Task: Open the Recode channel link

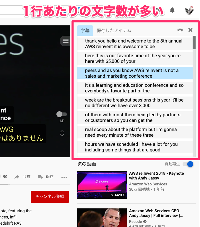Action: pos(136,221)
